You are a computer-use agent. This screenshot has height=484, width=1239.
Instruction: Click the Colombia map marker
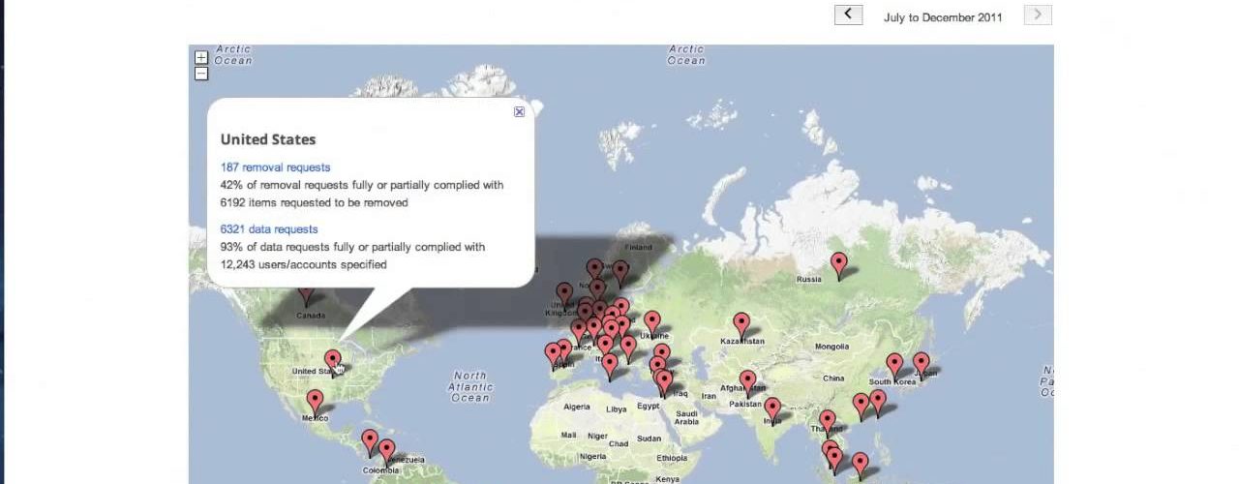(x=370, y=440)
